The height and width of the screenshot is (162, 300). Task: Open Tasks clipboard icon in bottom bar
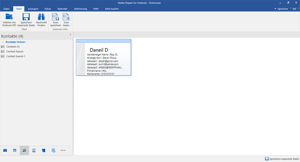click(34, 150)
